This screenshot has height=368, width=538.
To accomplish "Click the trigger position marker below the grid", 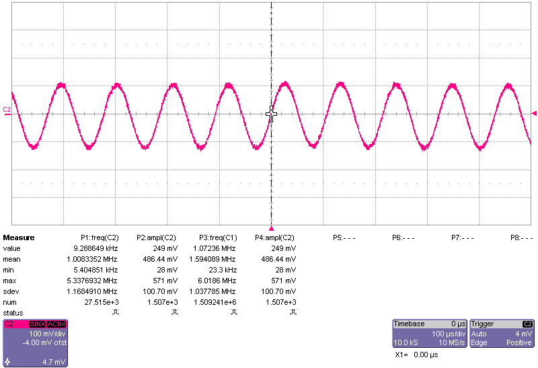I will [272, 228].
